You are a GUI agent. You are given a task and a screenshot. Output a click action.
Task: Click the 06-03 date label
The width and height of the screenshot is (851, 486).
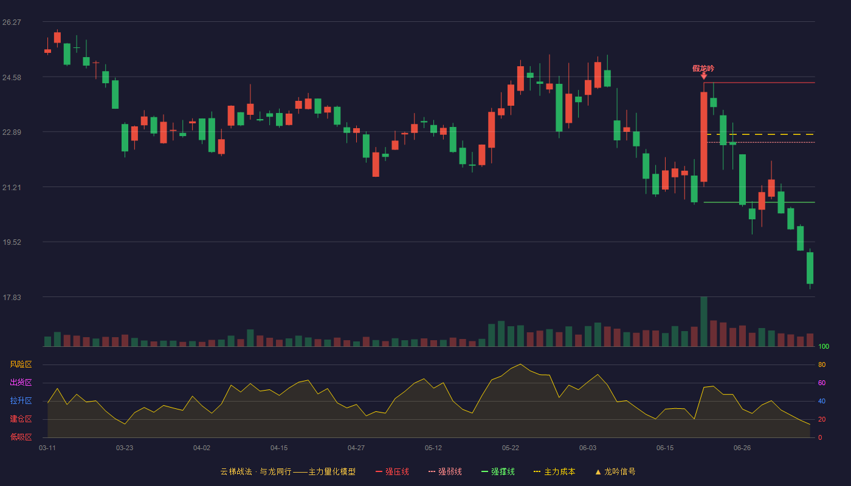[x=588, y=448]
